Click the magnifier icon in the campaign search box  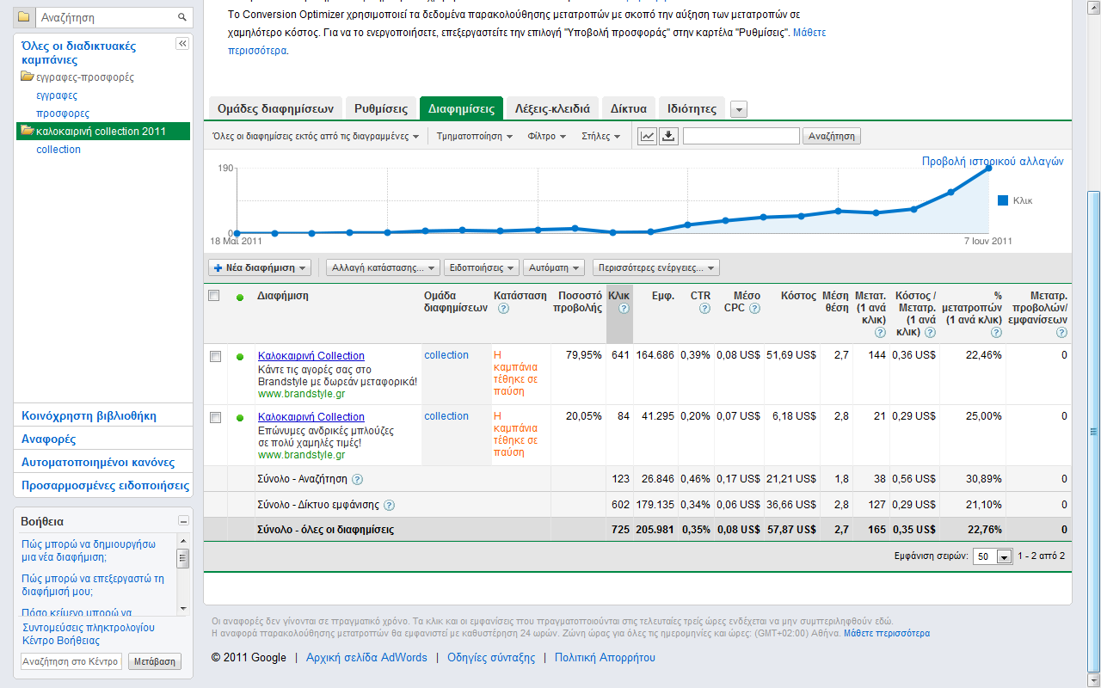point(182,17)
